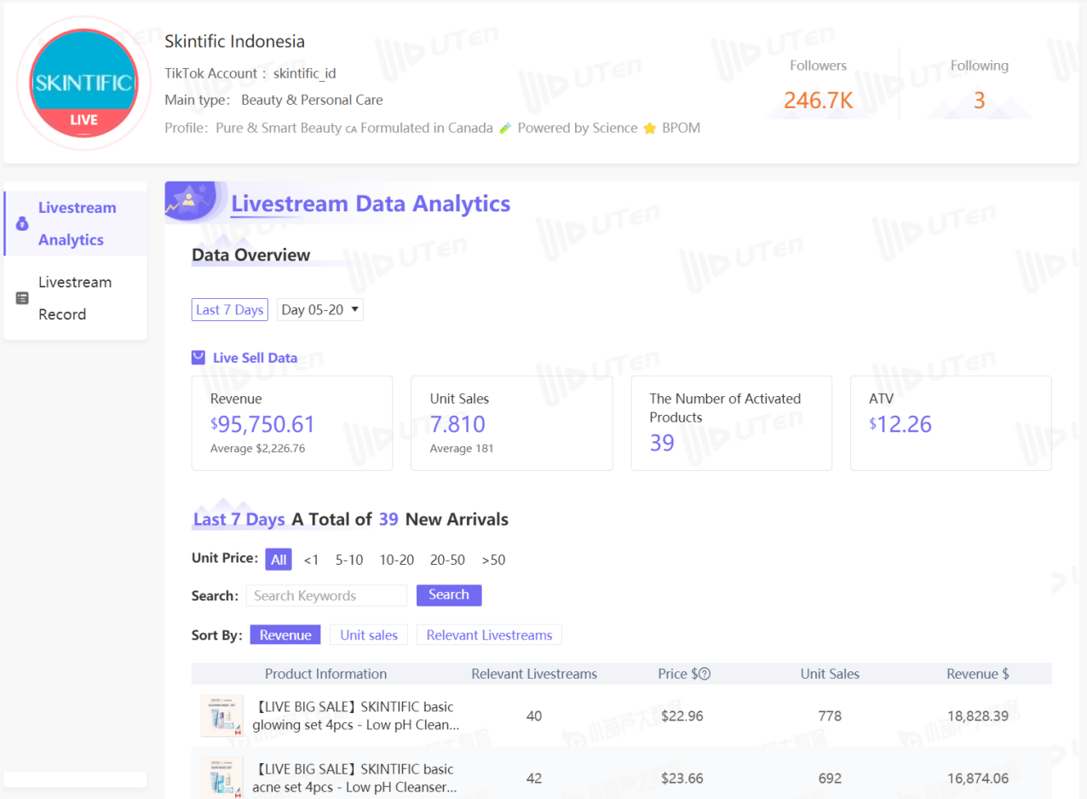Click the Unit Sales 7.810 value
The image size is (1087, 799).
tap(457, 424)
